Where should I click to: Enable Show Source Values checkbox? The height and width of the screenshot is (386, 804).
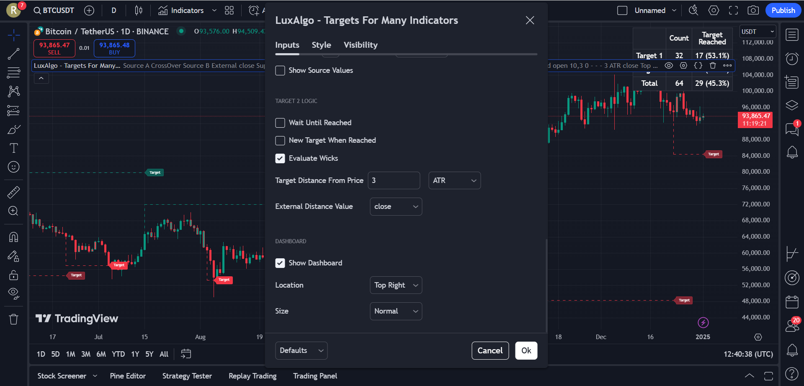280,70
